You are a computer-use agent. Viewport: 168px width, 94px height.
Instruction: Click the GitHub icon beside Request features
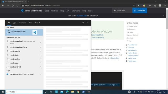pyautogui.click(x=127, y=56)
